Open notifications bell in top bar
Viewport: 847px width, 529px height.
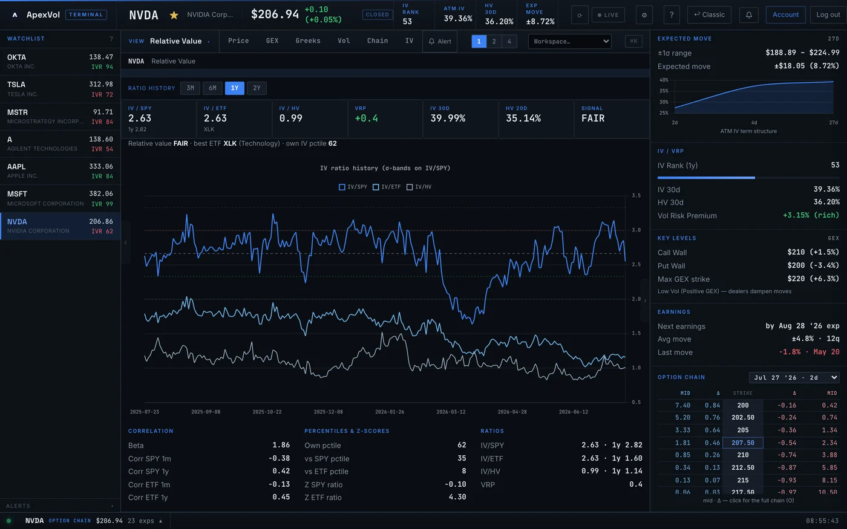[748, 15]
